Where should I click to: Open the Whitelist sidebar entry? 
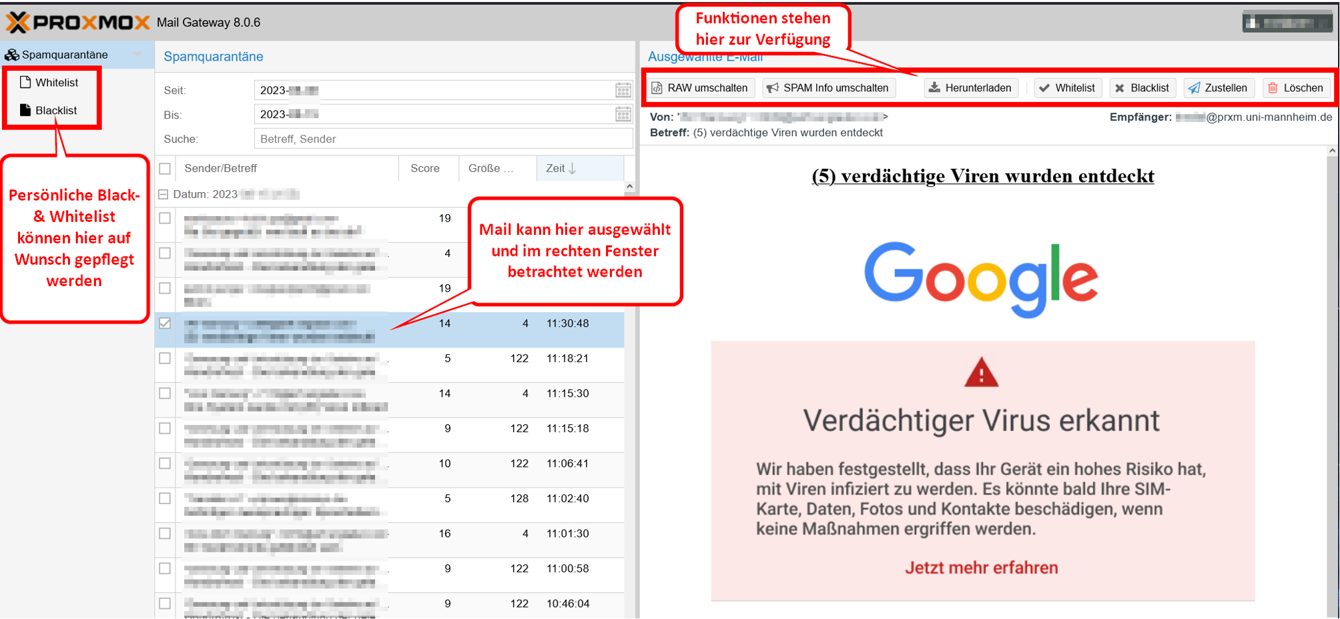click(50, 83)
